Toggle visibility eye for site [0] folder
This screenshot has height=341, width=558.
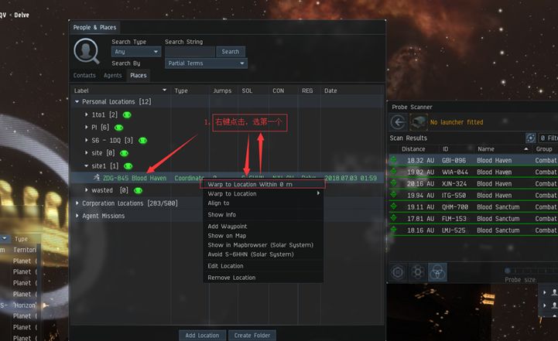point(124,153)
